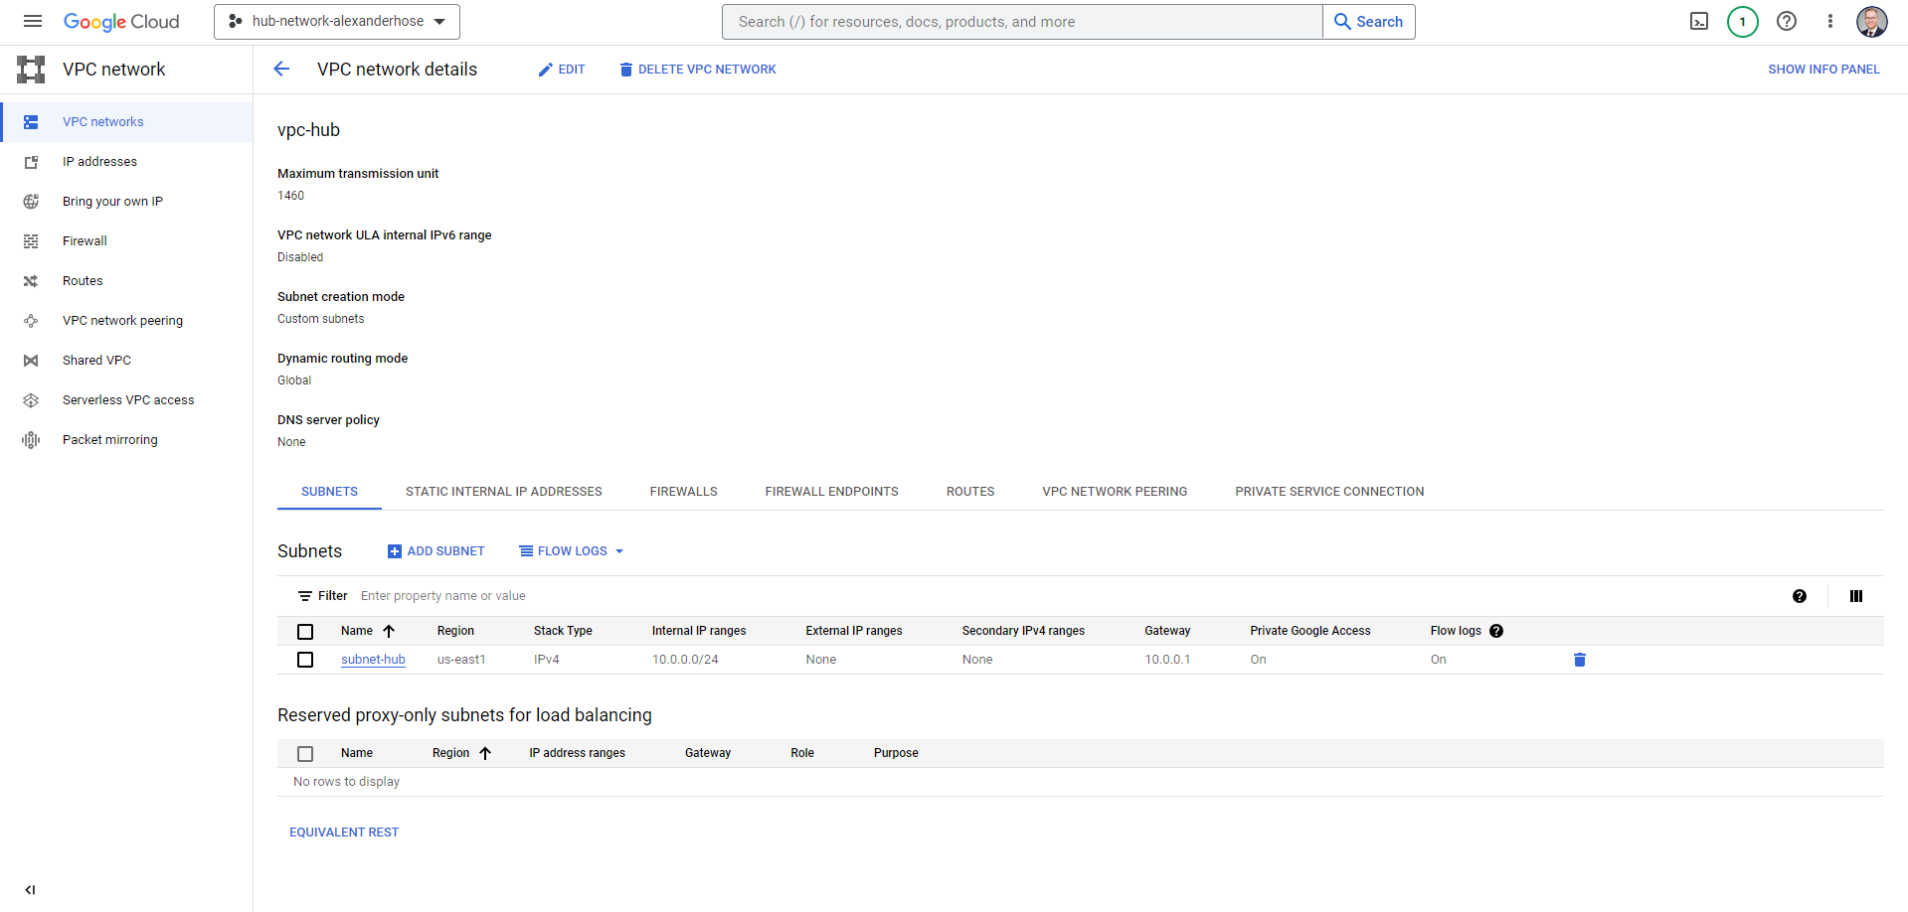
Task: Open the hub-network-alexanderhose project selector
Action: click(337, 21)
